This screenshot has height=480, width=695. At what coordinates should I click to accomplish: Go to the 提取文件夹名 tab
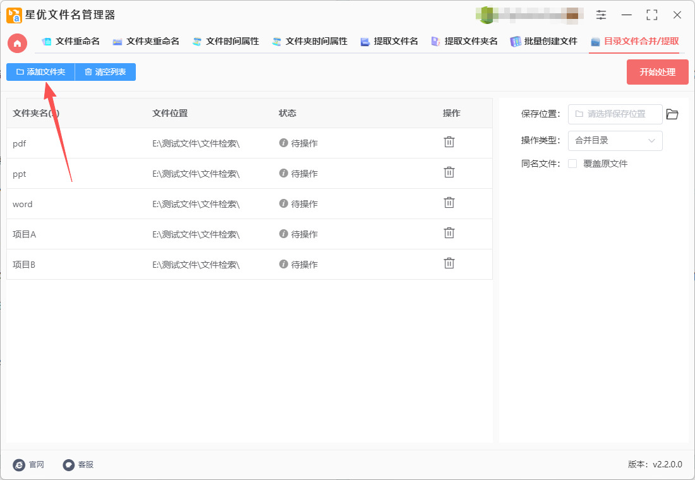pyautogui.click(x=464, y=42)
